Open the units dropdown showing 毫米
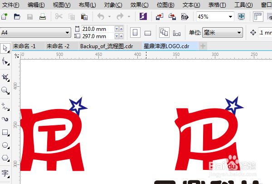The image size is (272, 184). (223, 33)
